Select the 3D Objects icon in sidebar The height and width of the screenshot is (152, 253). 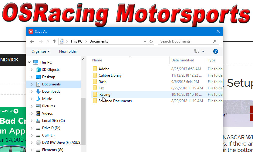pyautogui.click(x=38, y=70)
